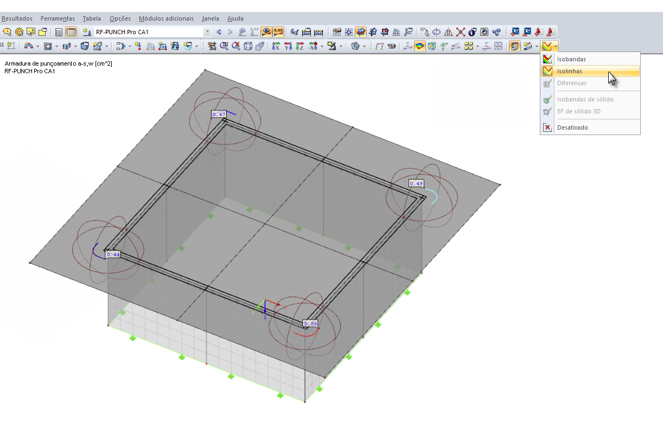The height and width of the screenshot is (441, 663).
Task: Click the solid box icon in the second toolbar
Action: 85,46
